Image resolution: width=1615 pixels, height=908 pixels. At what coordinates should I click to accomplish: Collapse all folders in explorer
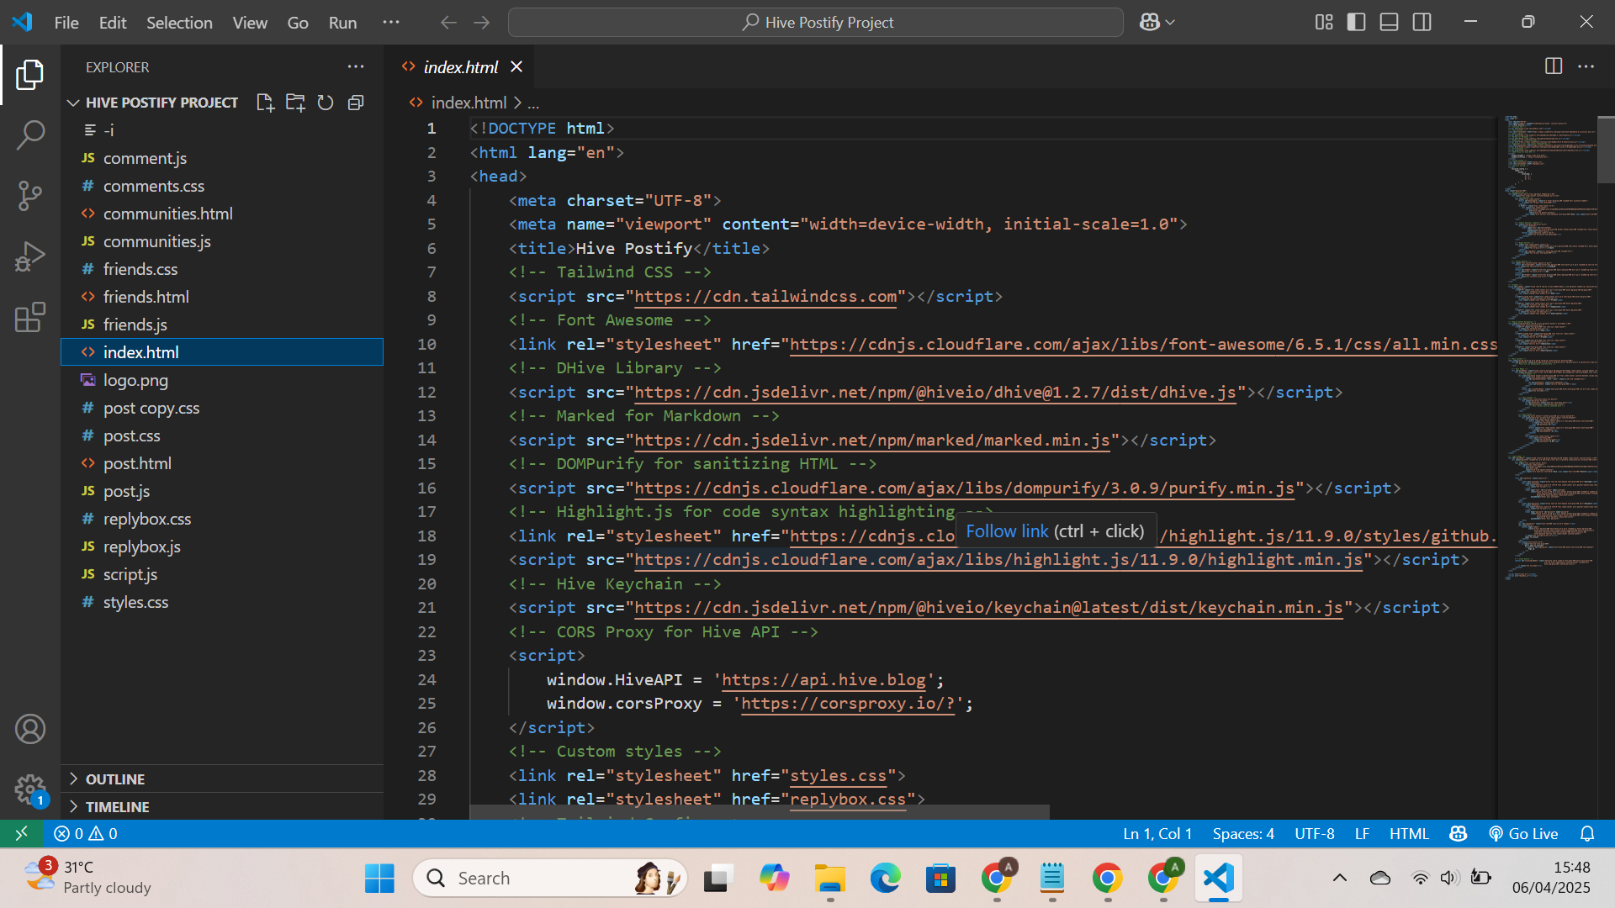click(356, 103)
